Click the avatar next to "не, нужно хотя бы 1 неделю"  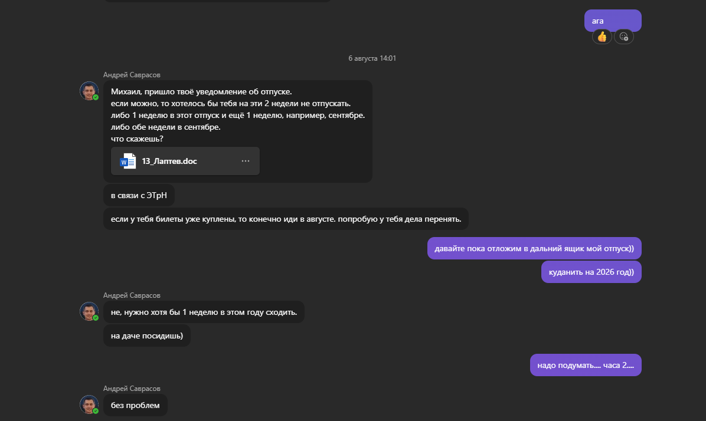[x=89, y=311]
